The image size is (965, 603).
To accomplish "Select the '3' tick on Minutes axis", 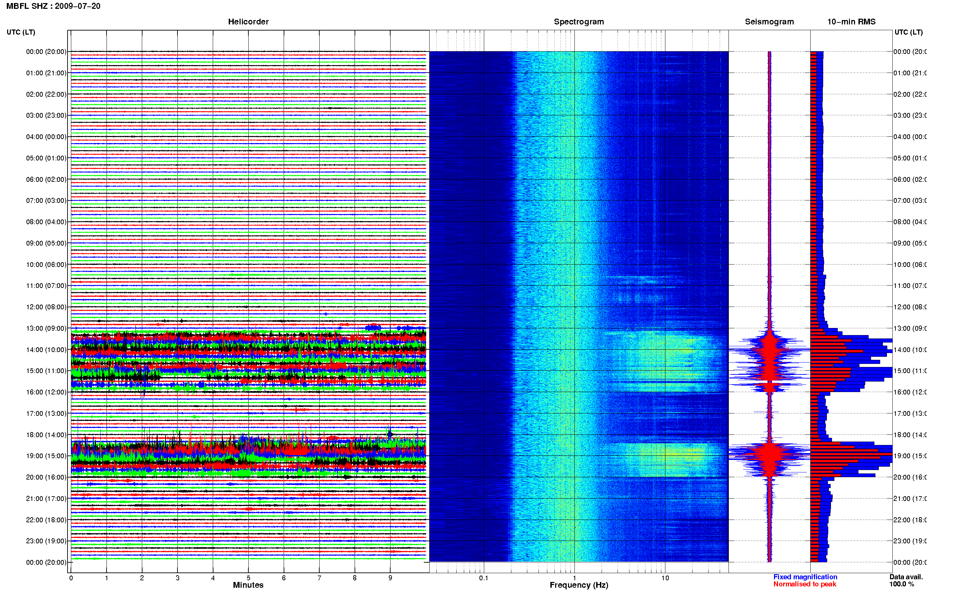I will point(177,578).
